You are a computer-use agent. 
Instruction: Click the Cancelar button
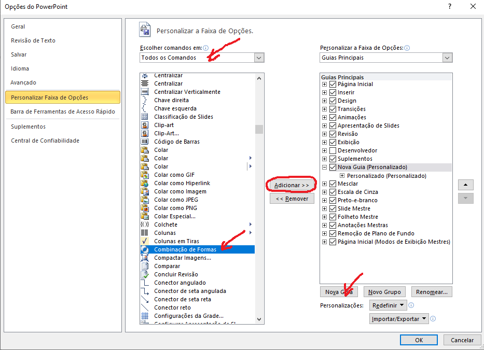pos(462,340)
